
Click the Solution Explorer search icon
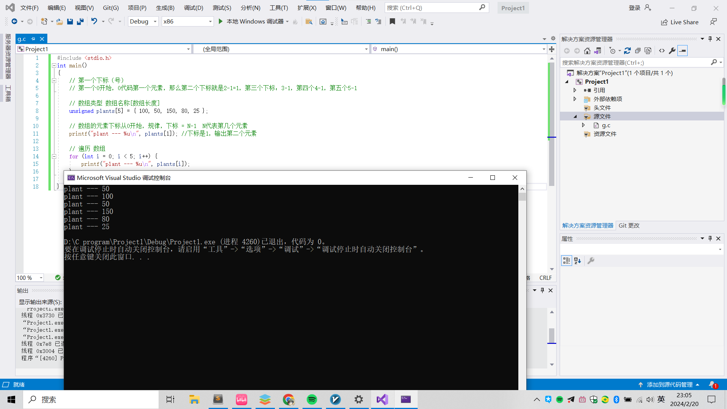click(x=714, y=62)
